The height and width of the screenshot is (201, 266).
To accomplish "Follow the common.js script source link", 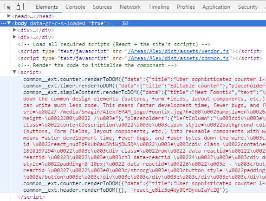I will pos(178,58).
